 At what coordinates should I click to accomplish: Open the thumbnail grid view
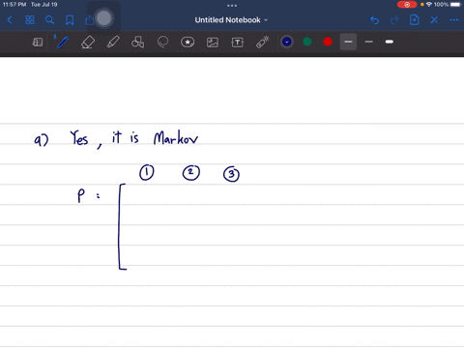(x=30, y=20)
